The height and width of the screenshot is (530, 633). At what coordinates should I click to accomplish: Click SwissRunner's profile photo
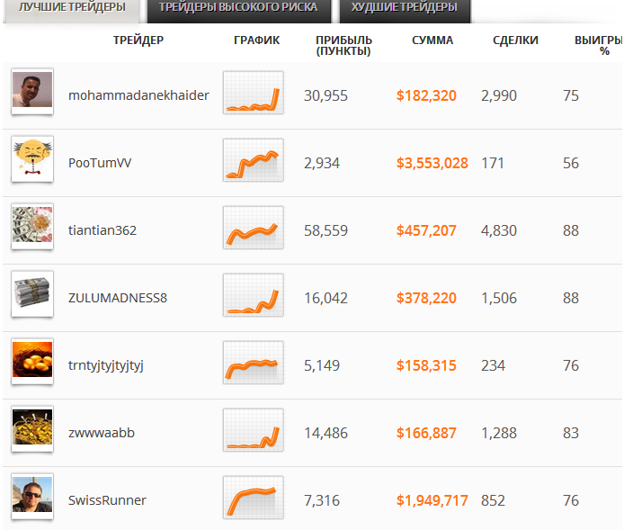pos(32,497)
